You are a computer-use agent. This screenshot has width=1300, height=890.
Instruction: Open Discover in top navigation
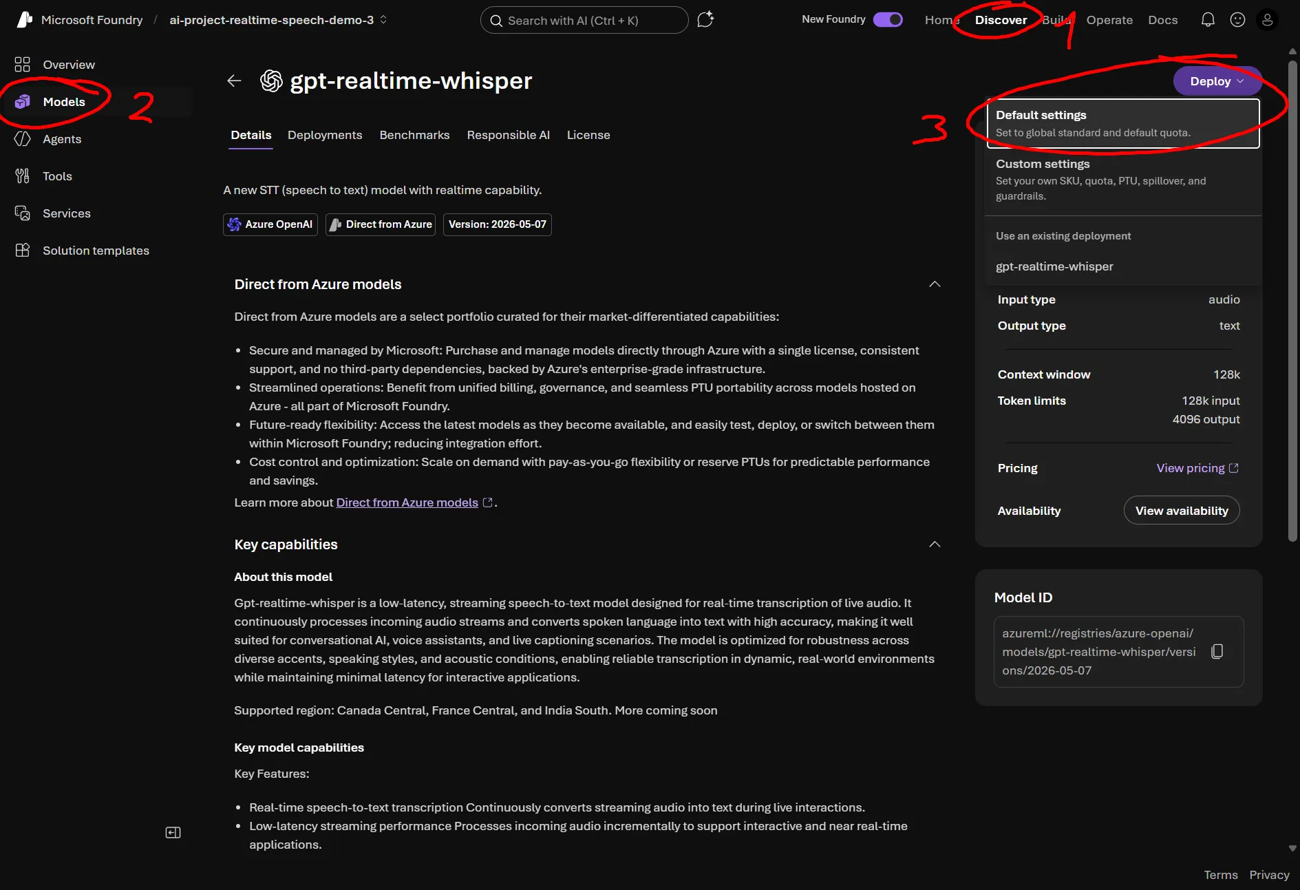(1001, 20)
